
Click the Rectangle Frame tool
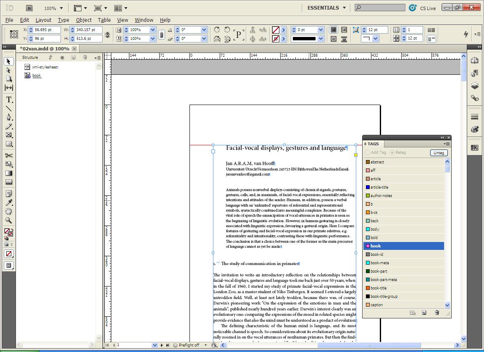click(9, 135)
